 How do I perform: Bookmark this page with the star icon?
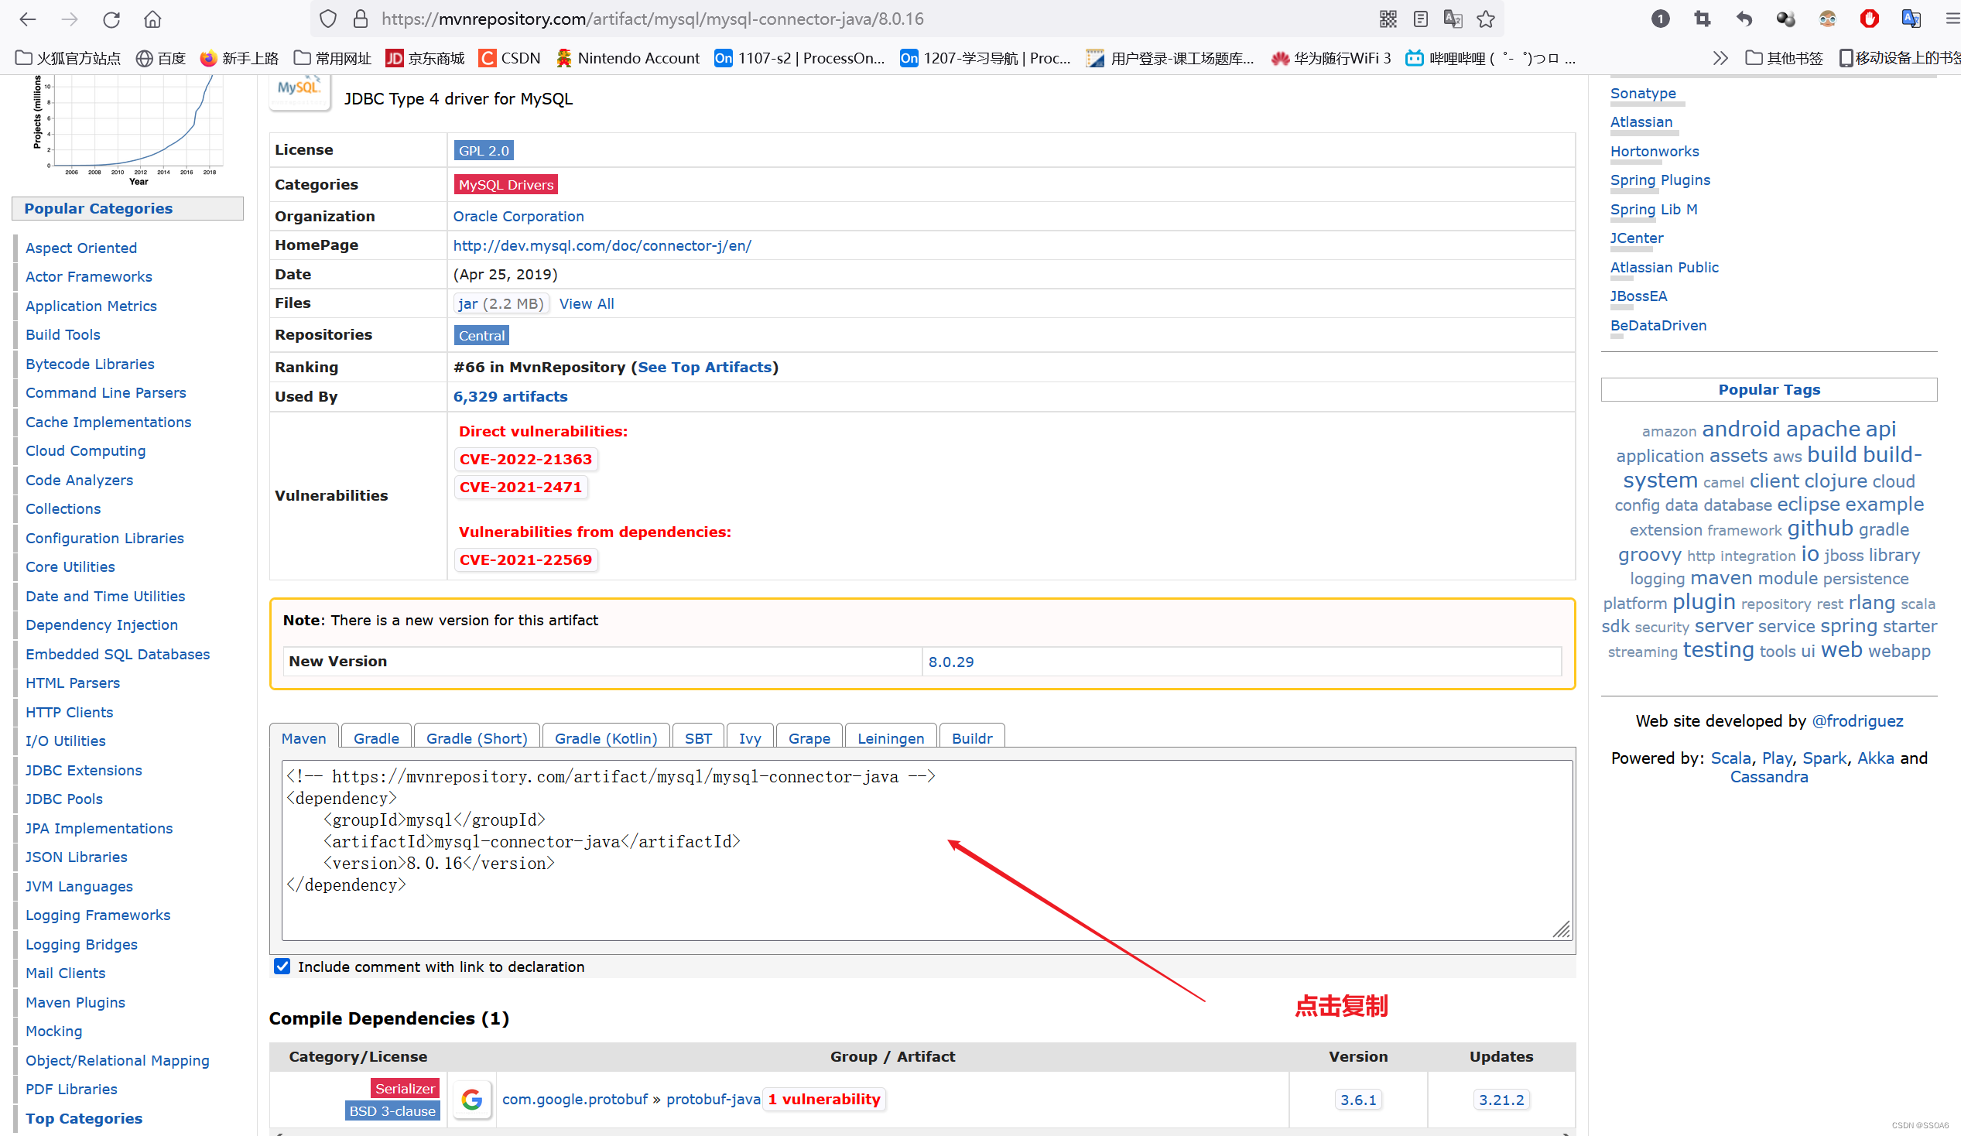click(x=1486, y=19)
